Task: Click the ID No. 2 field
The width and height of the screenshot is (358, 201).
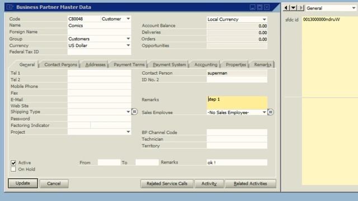Action: click(x=237, y=79)
